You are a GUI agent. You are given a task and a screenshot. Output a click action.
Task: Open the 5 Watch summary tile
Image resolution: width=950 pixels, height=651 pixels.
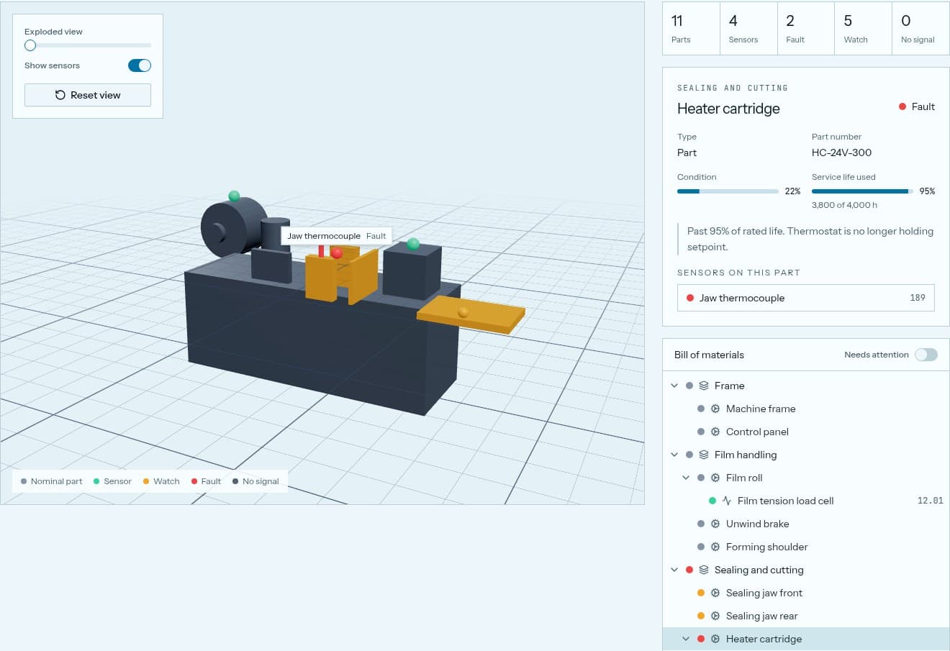(x=863, y=29)
